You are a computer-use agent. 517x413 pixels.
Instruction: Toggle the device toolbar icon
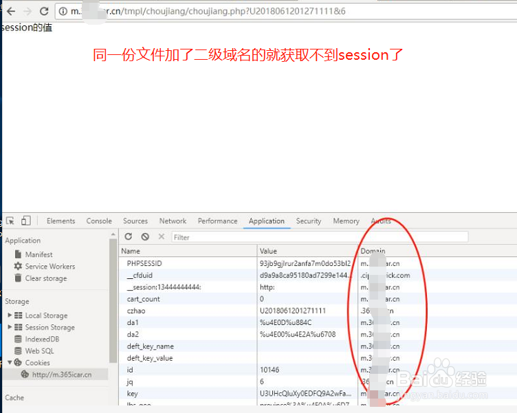coord(25,221)
